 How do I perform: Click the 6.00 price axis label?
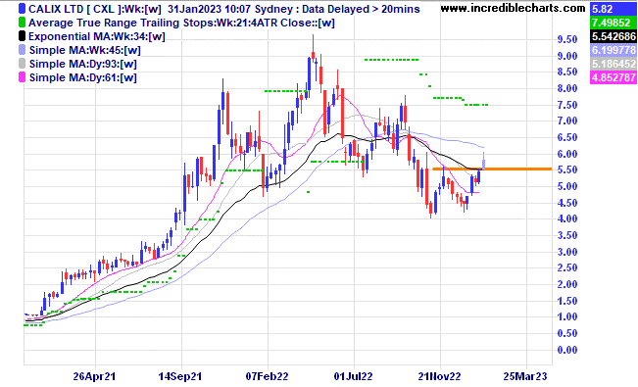[567, 154]
